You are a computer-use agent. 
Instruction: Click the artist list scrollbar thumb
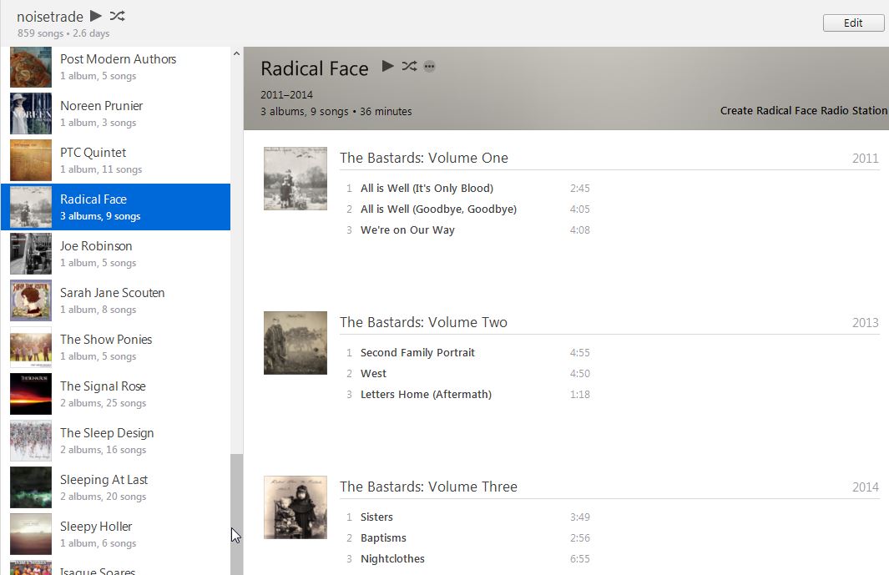pyautogui.click(x=236, y=514)
